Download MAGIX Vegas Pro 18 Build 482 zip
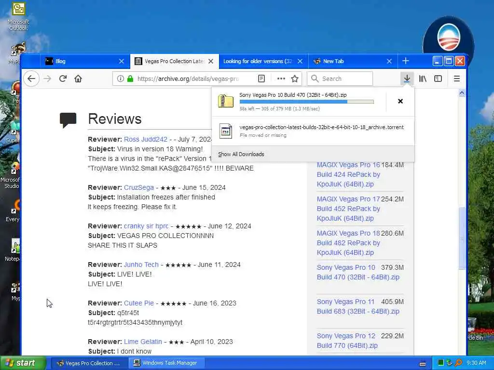This screenshot has height=370, width=494. 348,243
